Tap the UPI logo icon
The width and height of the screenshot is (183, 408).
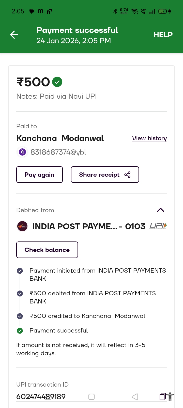pyautogui.click(x=158, y=226)
